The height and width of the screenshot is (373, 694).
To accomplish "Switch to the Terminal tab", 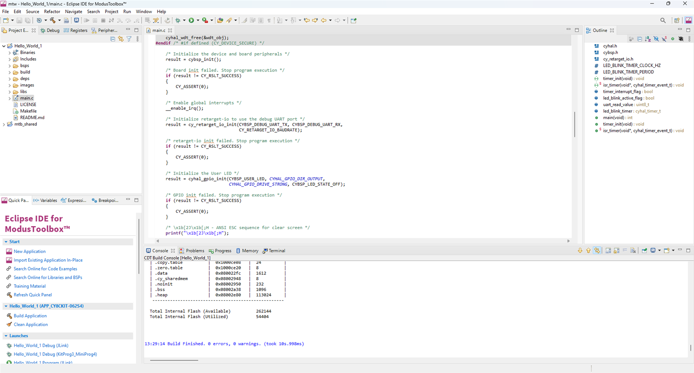I will (x=274, y=251).
